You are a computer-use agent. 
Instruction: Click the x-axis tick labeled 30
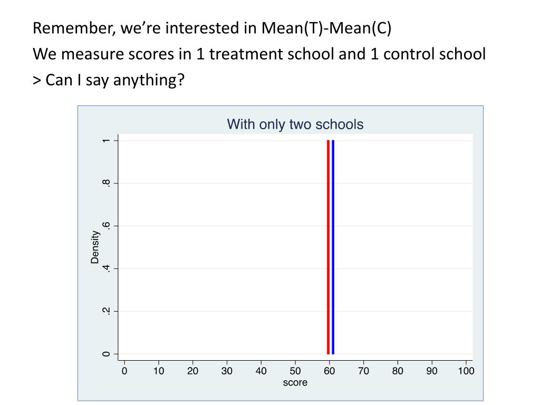(227, 371)
